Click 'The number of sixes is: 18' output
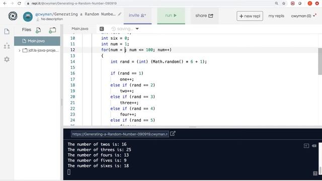322x181 pixels. tap(98, 166)
